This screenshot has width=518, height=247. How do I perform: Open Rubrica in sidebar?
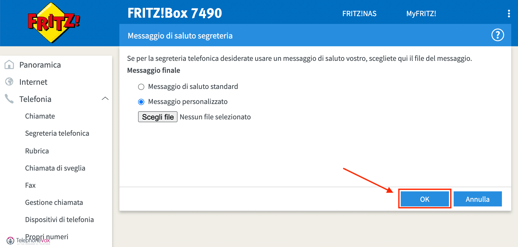click(37, 151)
